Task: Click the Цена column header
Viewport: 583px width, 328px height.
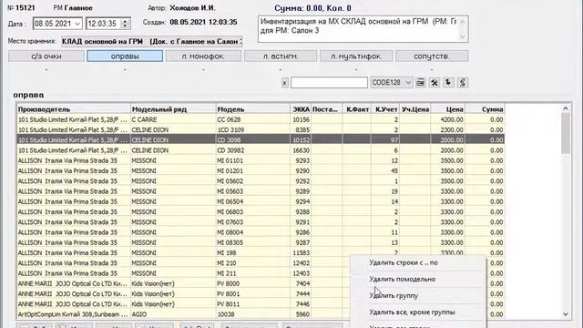Action: click(x=448, y=109)
